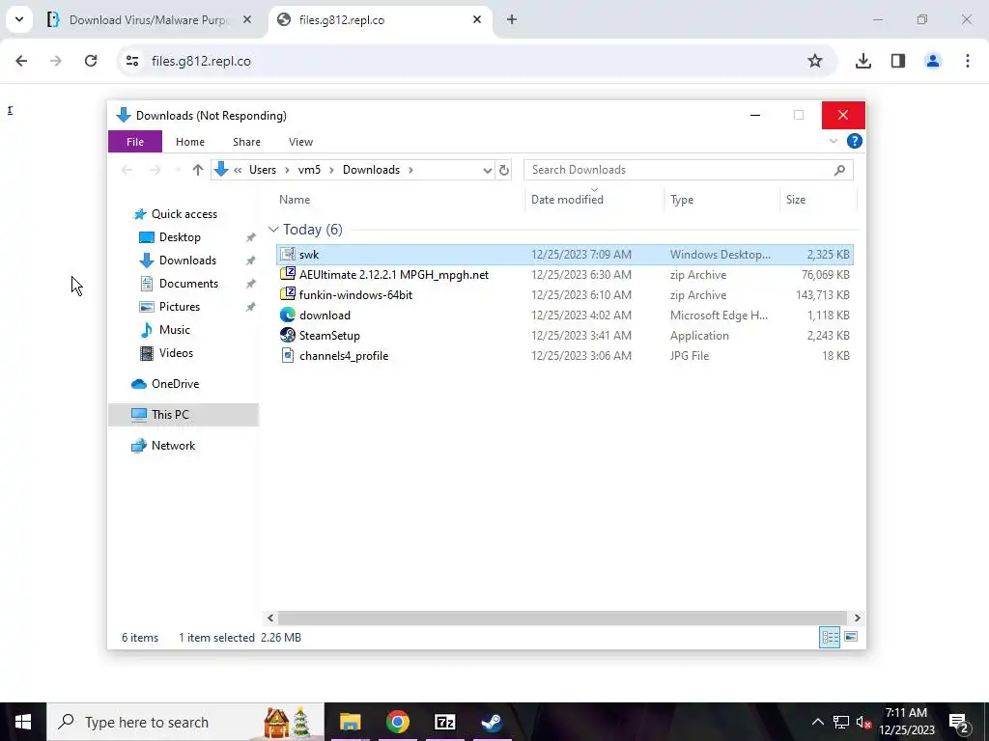Open the hidden breadcrumb path double-chevron
The height and width of the screenshot is (741, 989).
(238, 170)
